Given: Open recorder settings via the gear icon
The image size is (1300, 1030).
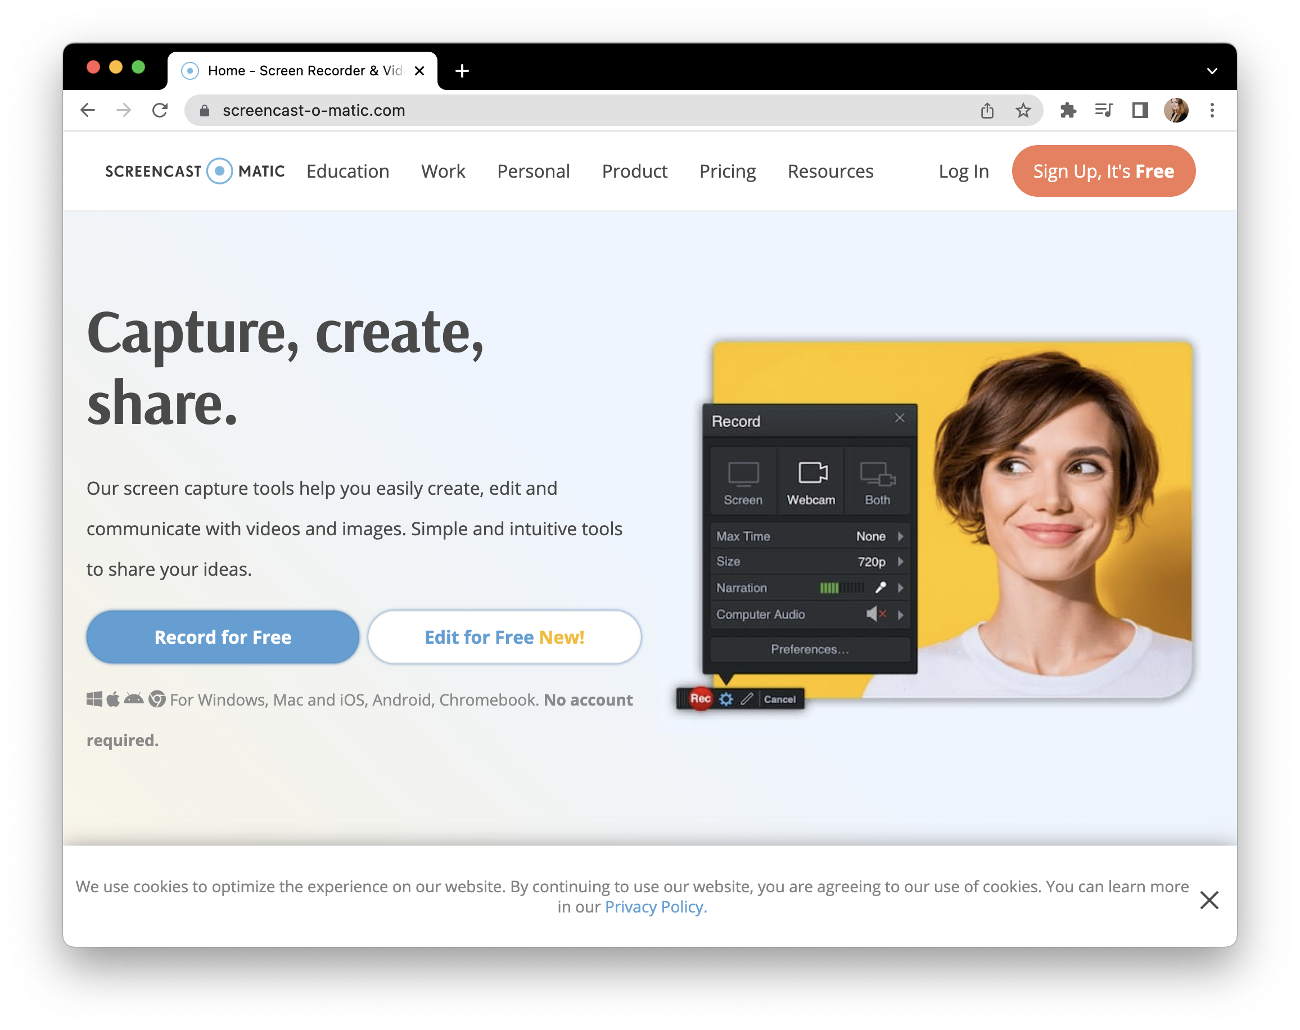Looking at the screenshot, I should 726,699.
